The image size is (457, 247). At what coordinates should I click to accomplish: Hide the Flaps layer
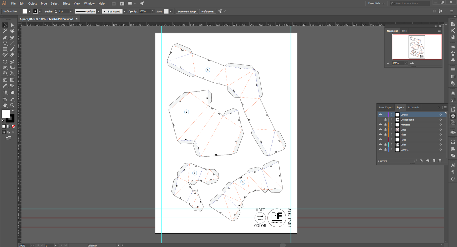point(380,135)
